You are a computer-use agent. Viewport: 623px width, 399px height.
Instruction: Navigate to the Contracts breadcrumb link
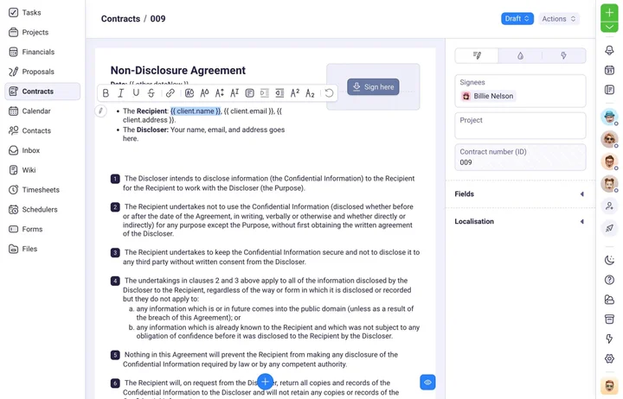(x=120, y=19)
